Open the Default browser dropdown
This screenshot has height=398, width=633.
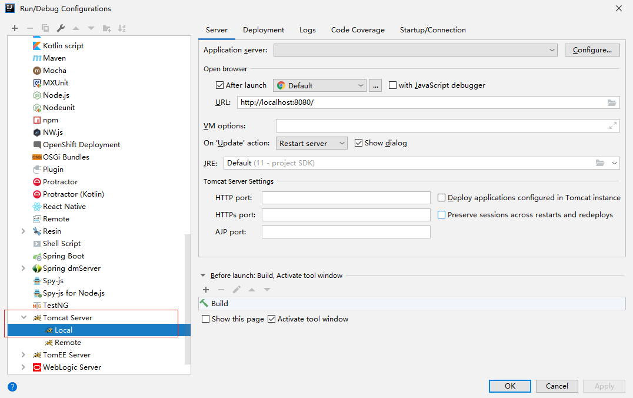[319, 85]
